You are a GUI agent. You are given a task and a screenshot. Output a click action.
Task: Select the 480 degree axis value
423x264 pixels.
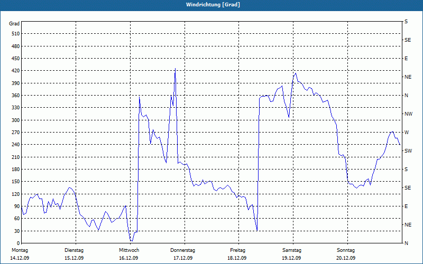click(x=15, y=46)
